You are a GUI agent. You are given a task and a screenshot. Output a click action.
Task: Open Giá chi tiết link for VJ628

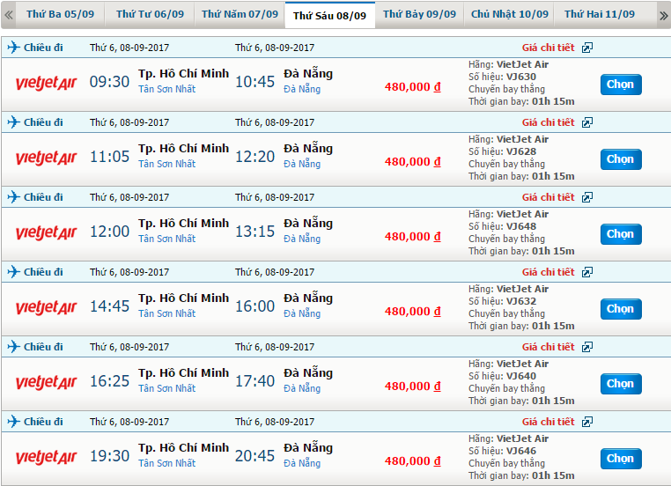(549, 122)
